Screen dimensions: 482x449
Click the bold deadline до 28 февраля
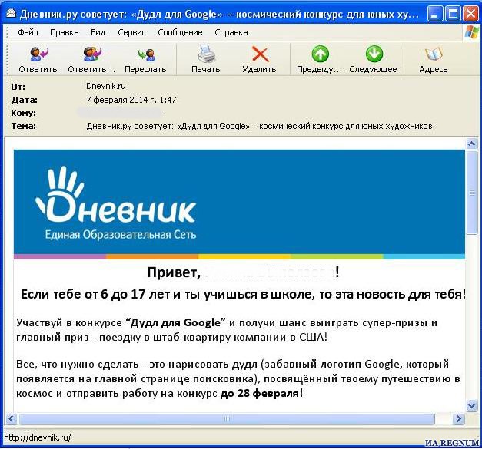pos(260,393)
